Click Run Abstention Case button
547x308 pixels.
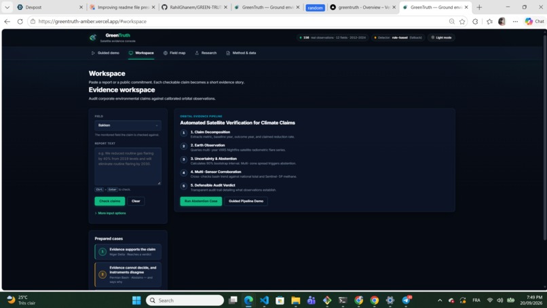[201, 201]
